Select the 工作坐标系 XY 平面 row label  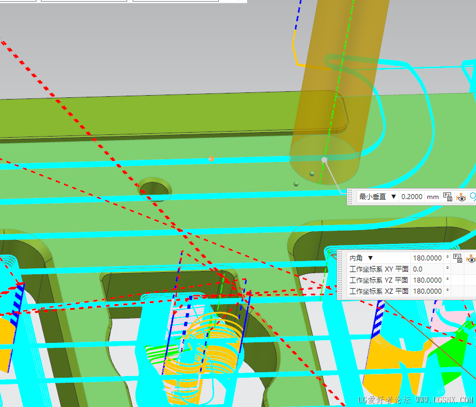click(x=379, y=269)
